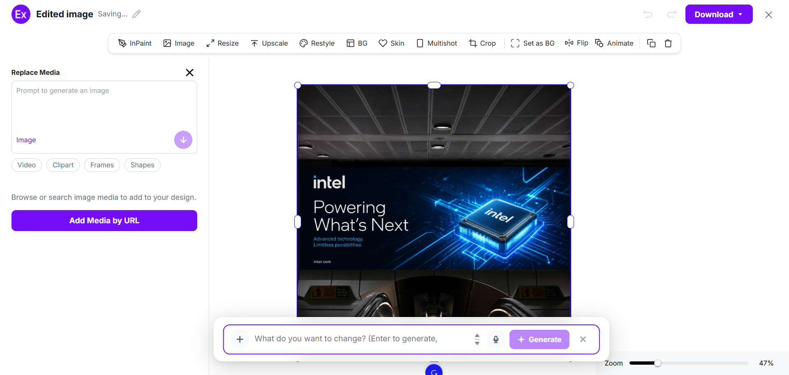Close the editor with top-right X
This screenshot has height=375, width=789.
768,15
